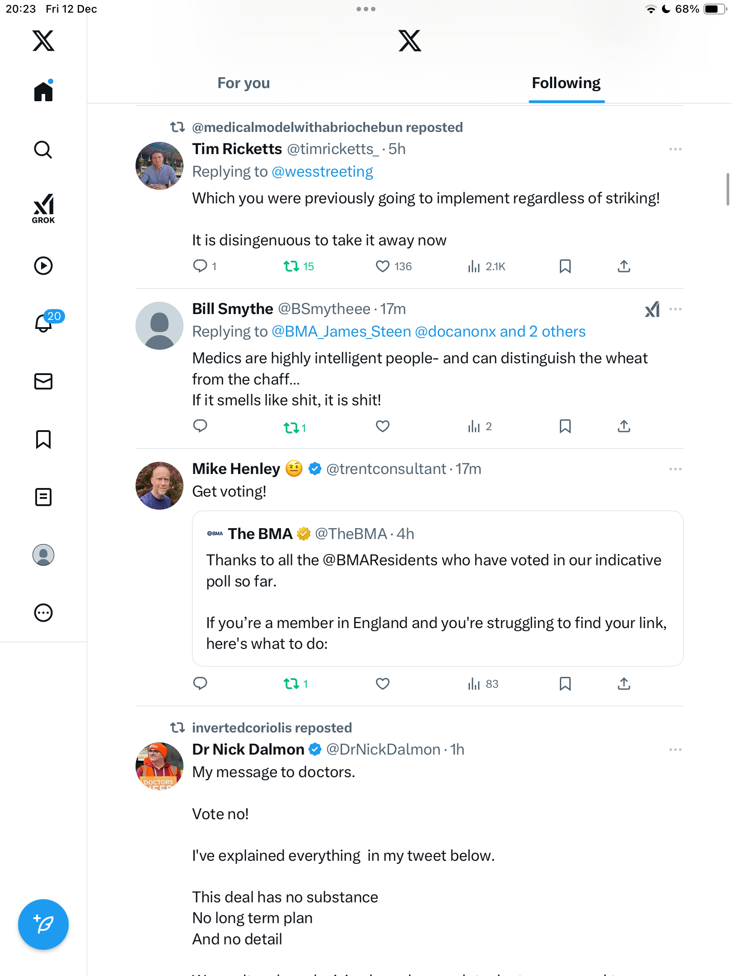Open more options for Tim Ricketts' post
732x976 pixels.
(675, 149)
